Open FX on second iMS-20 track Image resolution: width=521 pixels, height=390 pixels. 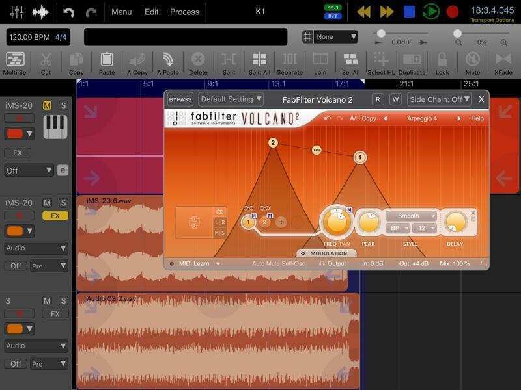point(55,216)
